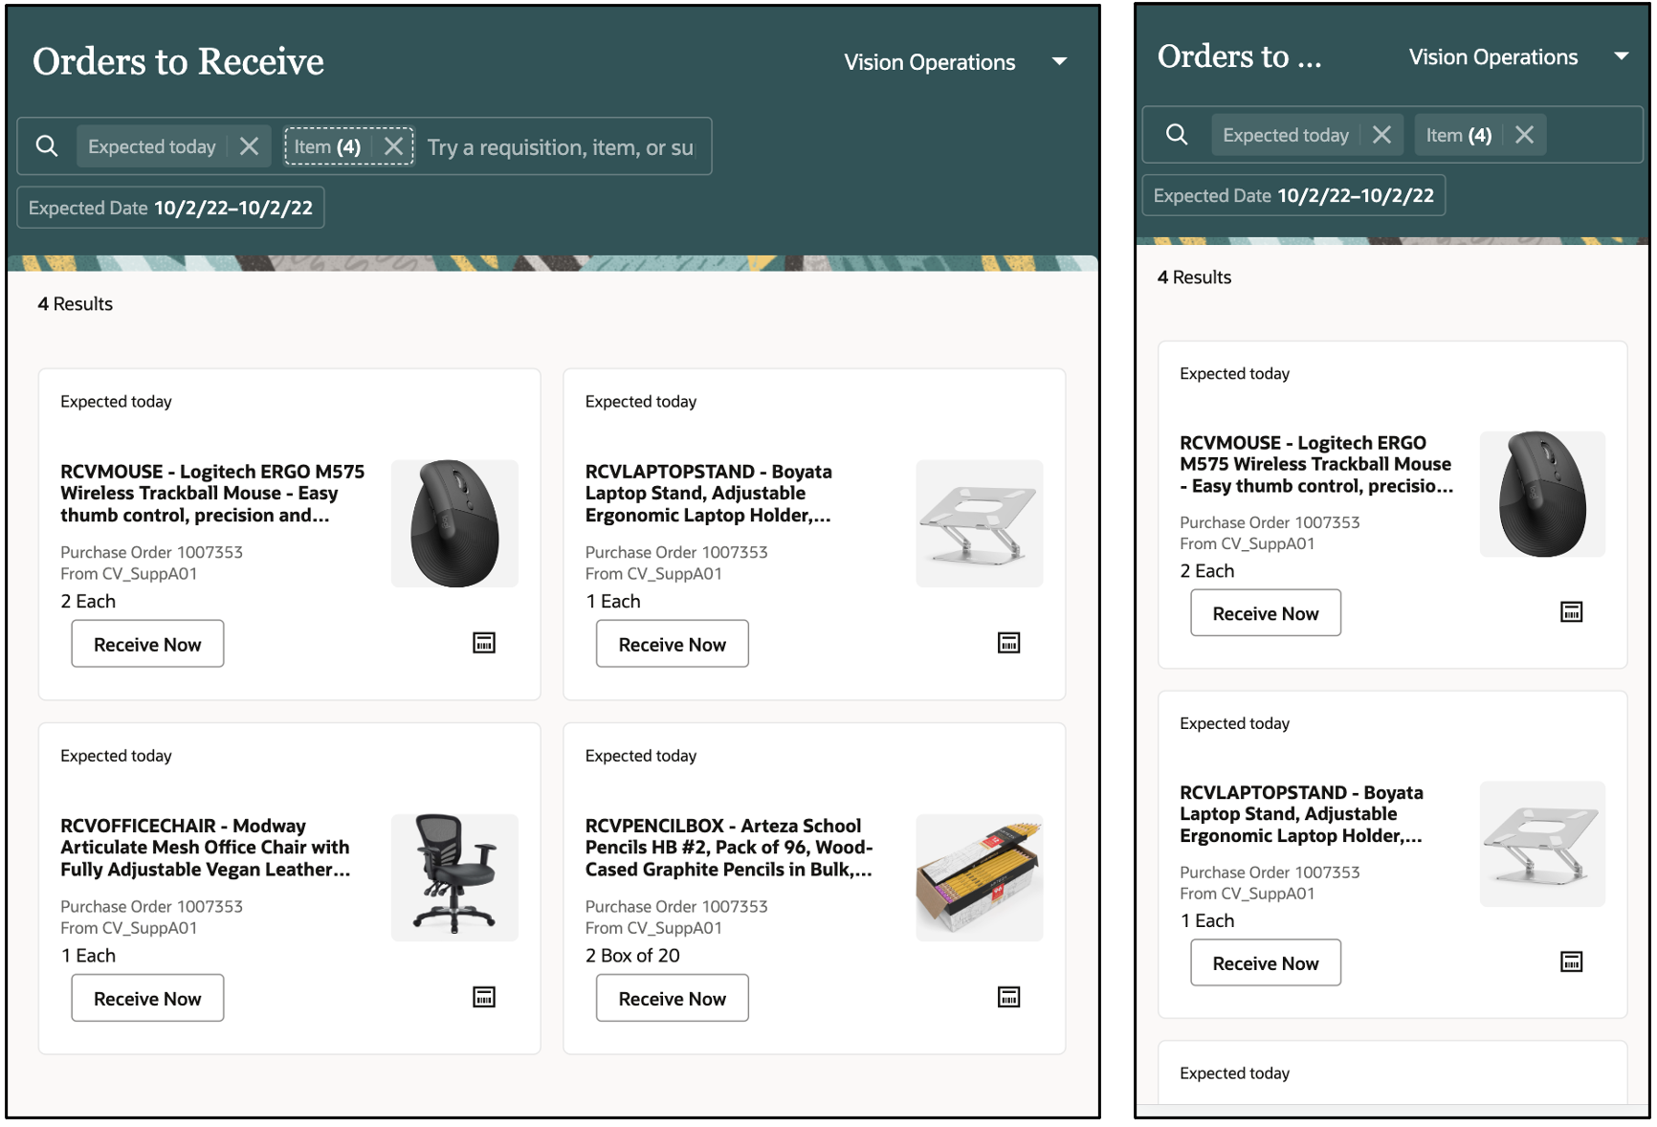
Task: Click the barcode icon on the RCVPENCILBOX card
Action: click(1008, 997)
